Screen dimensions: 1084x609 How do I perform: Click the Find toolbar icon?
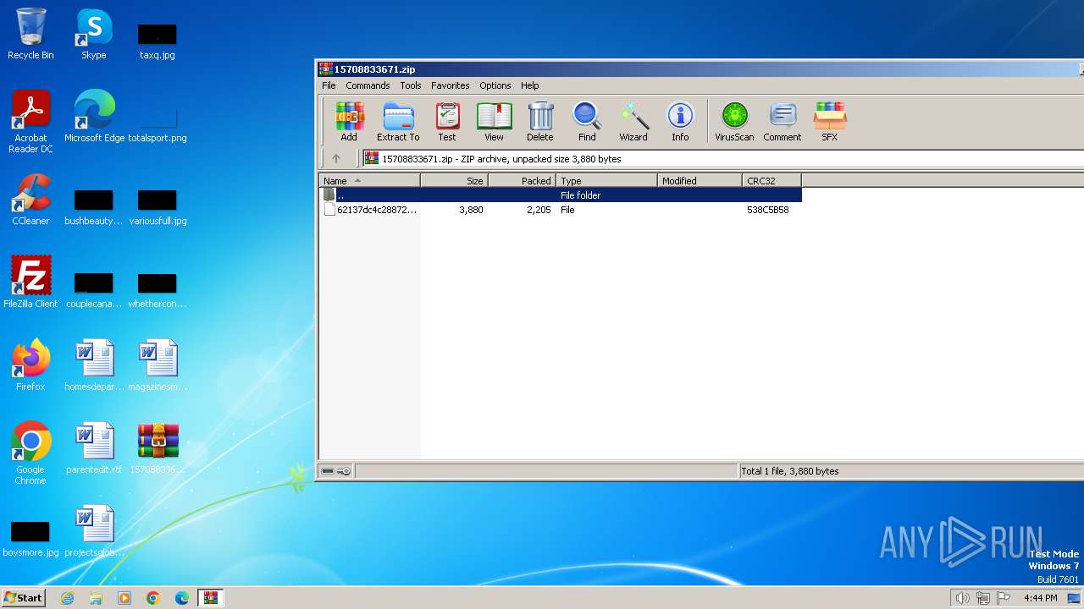587,122
